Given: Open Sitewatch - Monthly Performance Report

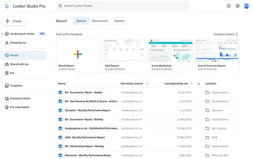Looking at the screenshot, I should (x=87, y=111).
